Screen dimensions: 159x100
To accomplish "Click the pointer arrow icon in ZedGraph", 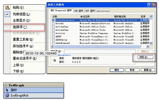I will pos(7,90).
